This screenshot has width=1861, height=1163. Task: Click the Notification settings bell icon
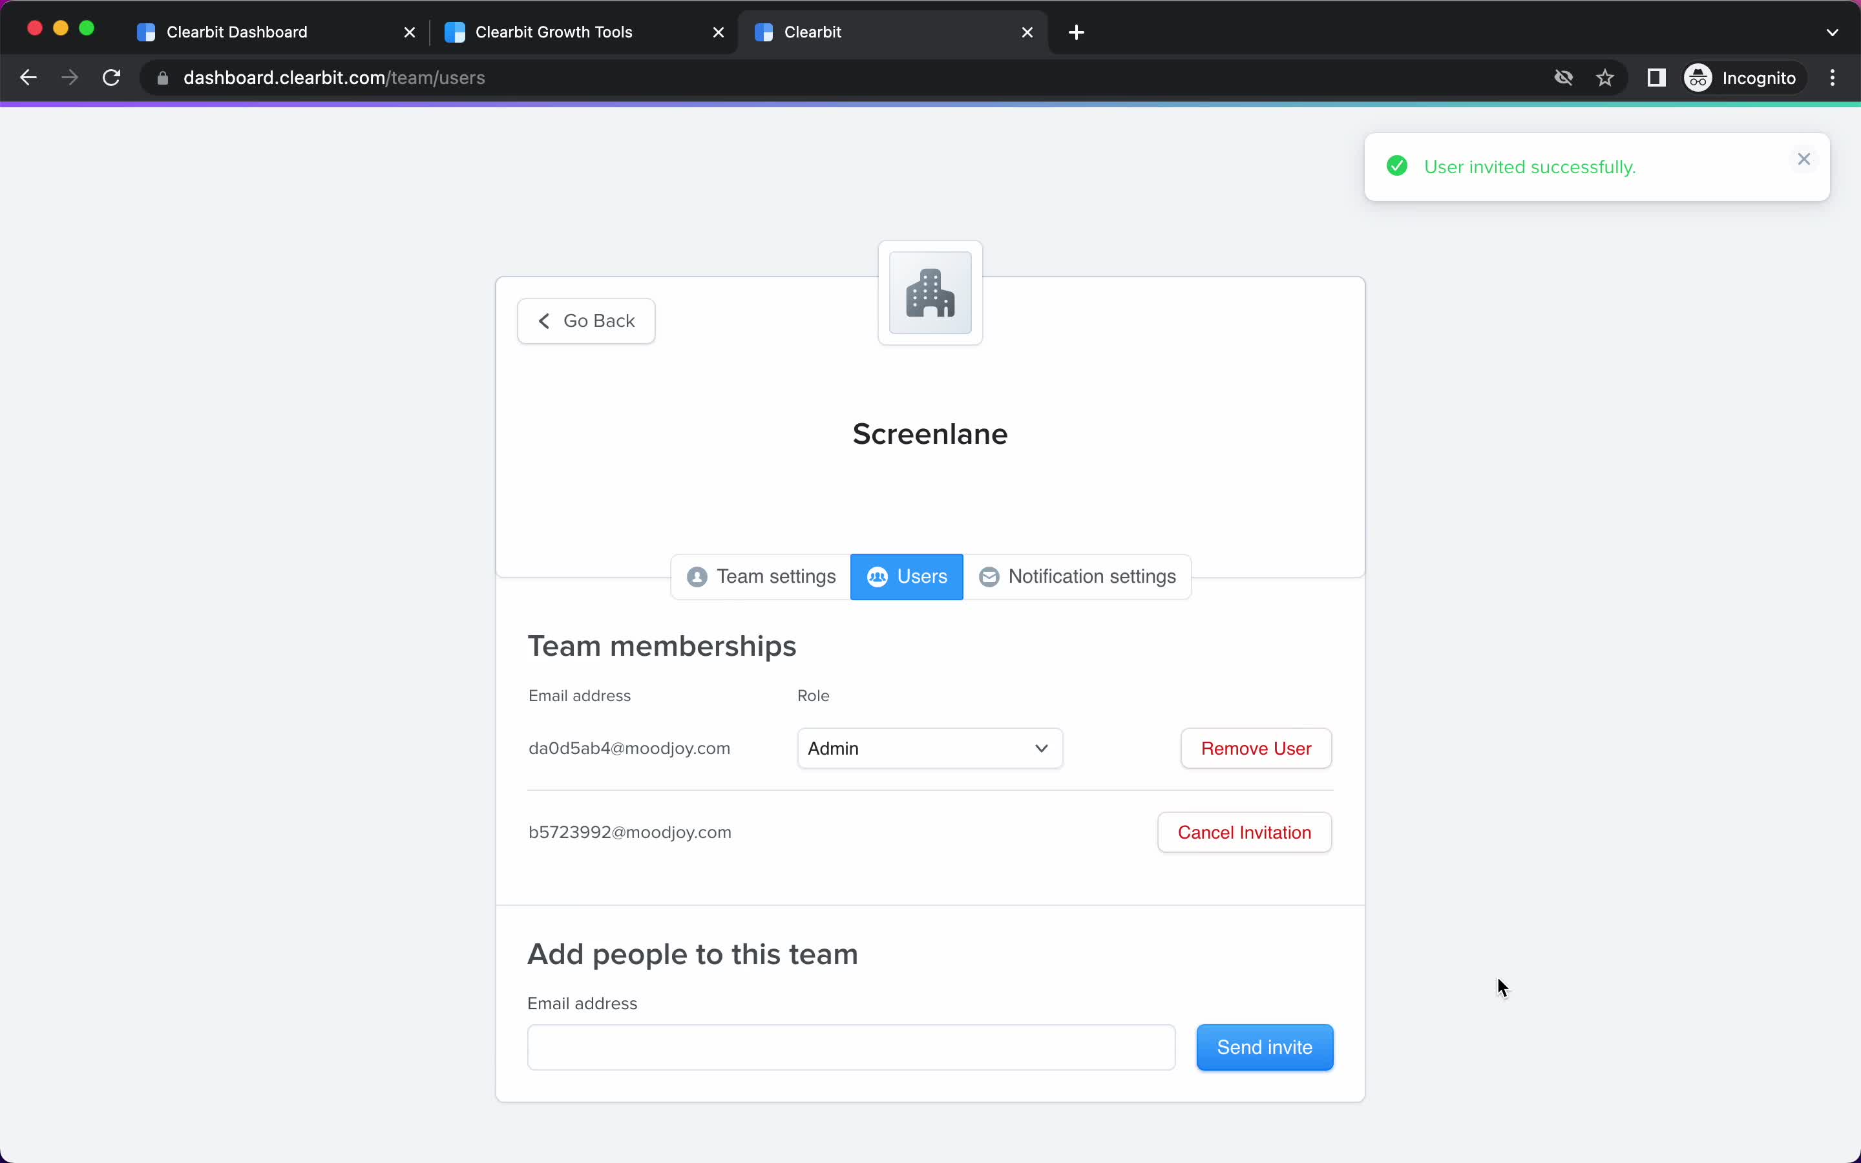(x=989, y=576)
